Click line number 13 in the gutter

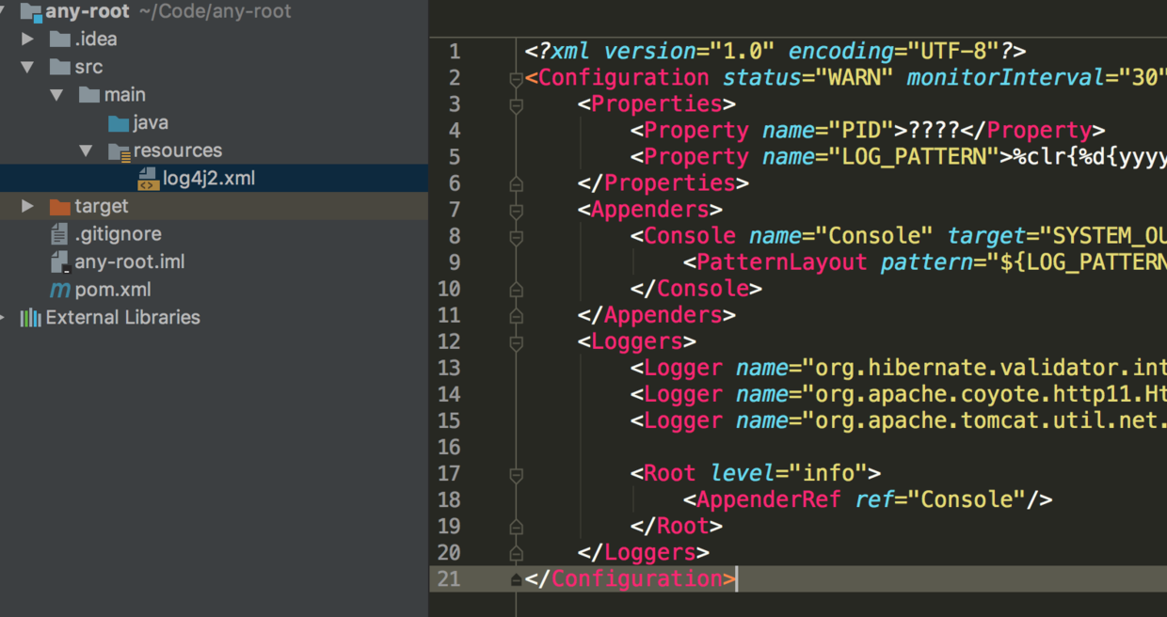[x=450, y=368]
